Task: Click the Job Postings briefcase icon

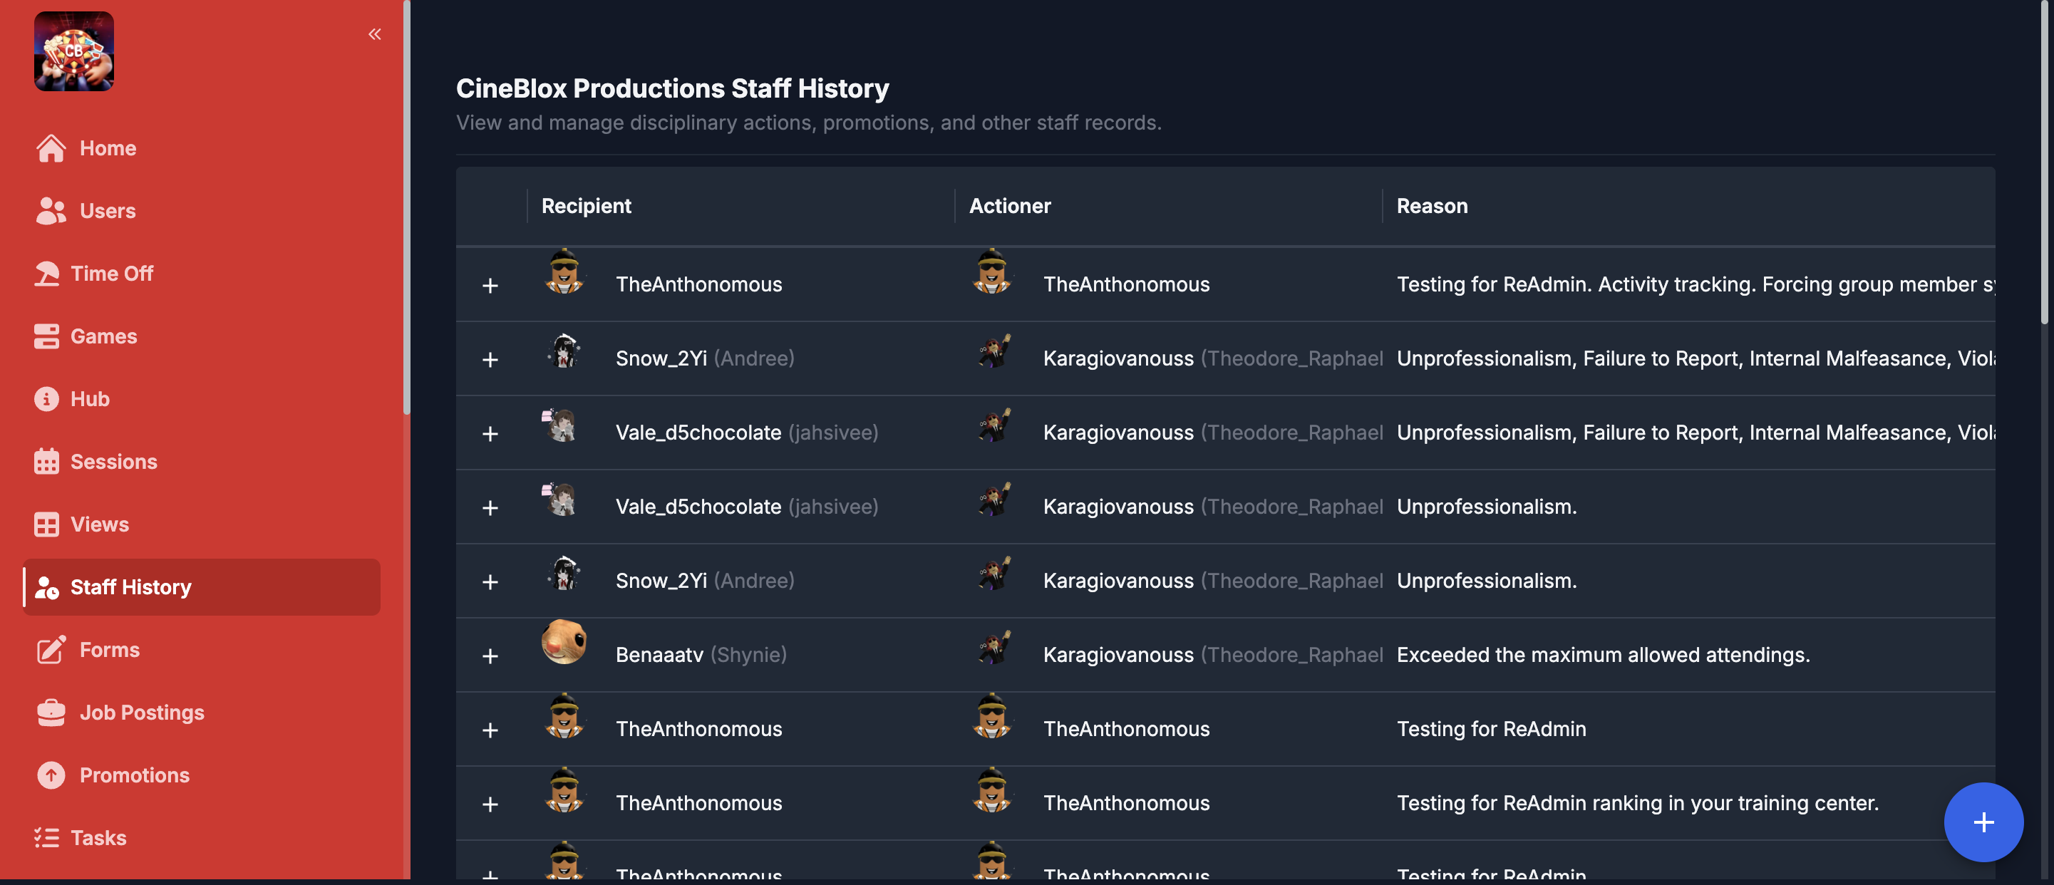Action: pyautogui.click(x=51, y=713)
